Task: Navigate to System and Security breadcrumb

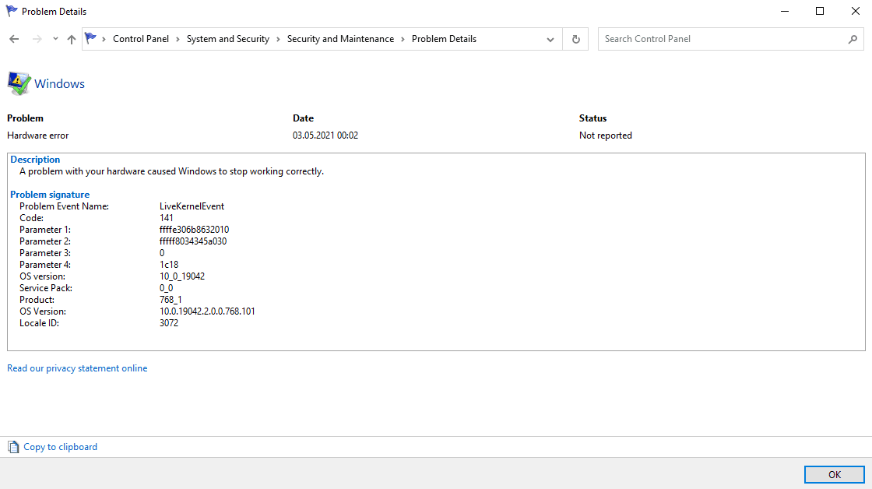Action: click(228, 39)
